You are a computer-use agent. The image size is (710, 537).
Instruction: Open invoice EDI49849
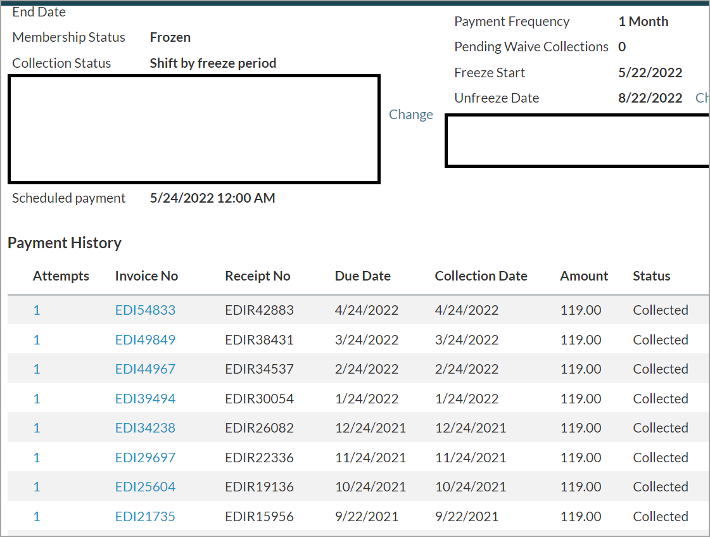(145, 339)
